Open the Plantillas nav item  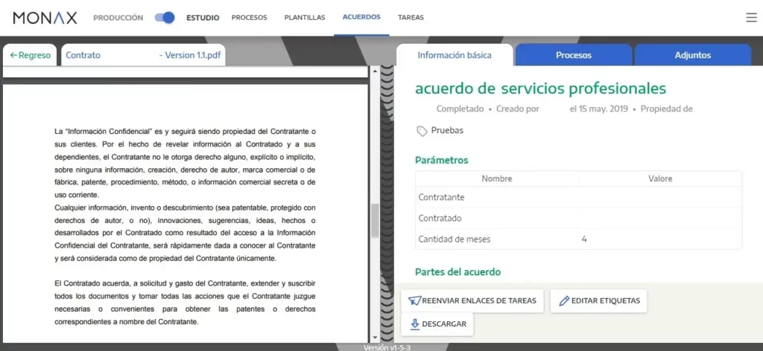click(x=305, y=18)
